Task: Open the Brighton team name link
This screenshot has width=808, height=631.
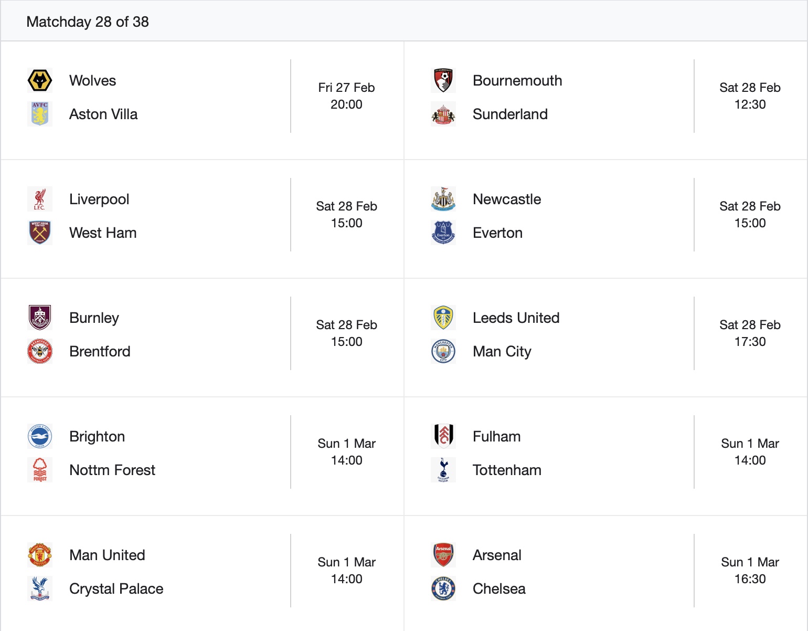Action: point(97,437)
